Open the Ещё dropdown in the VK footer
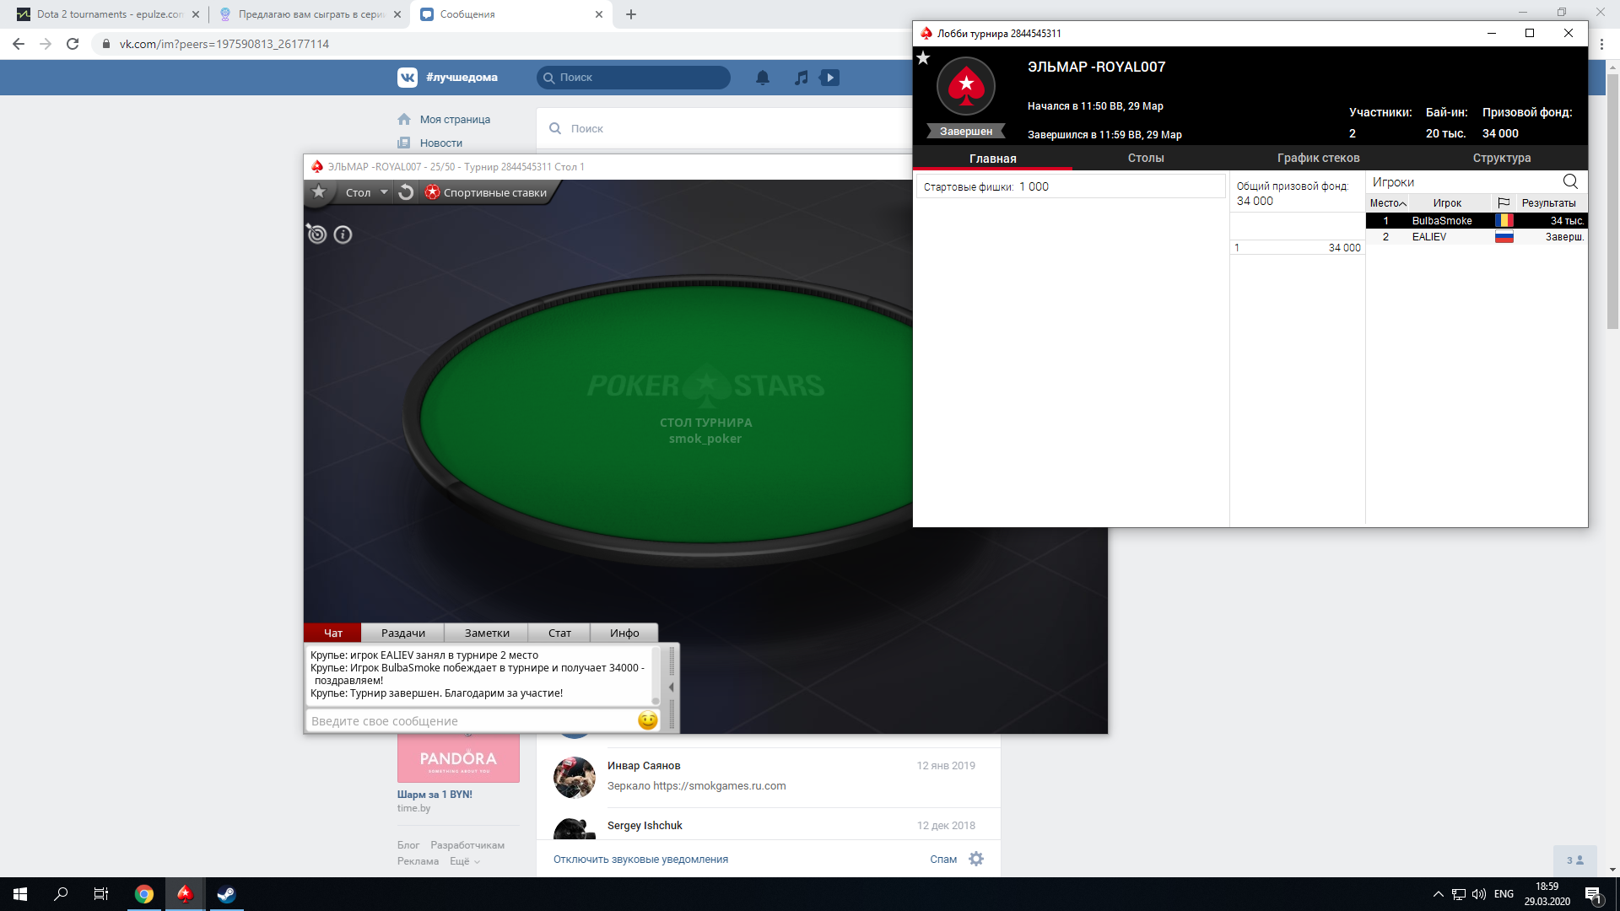Screen dimensions: 1620x911 tap(464, 861)
